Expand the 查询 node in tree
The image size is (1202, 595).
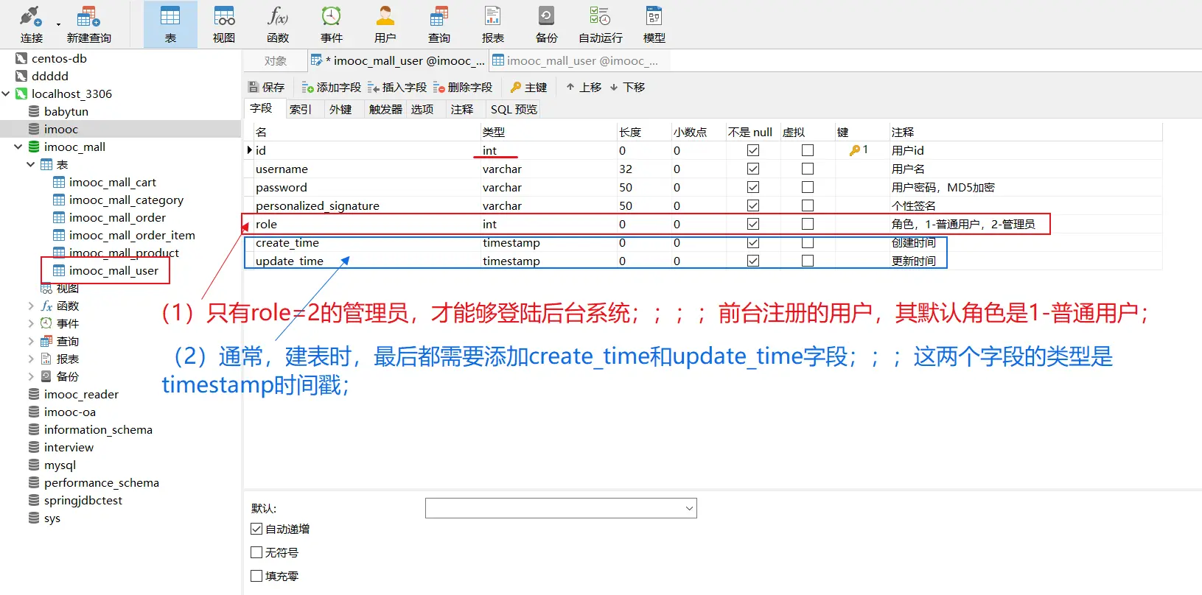[31, 341]
